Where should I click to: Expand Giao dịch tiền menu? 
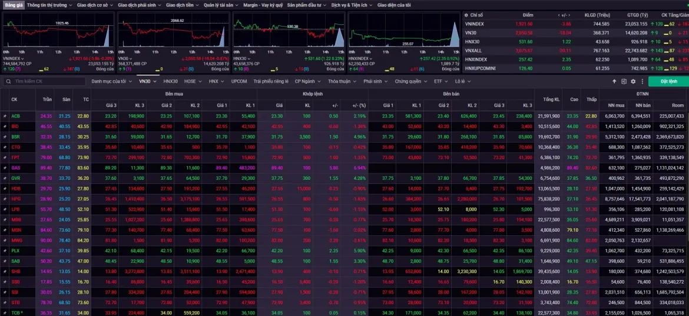click(183, 5)
